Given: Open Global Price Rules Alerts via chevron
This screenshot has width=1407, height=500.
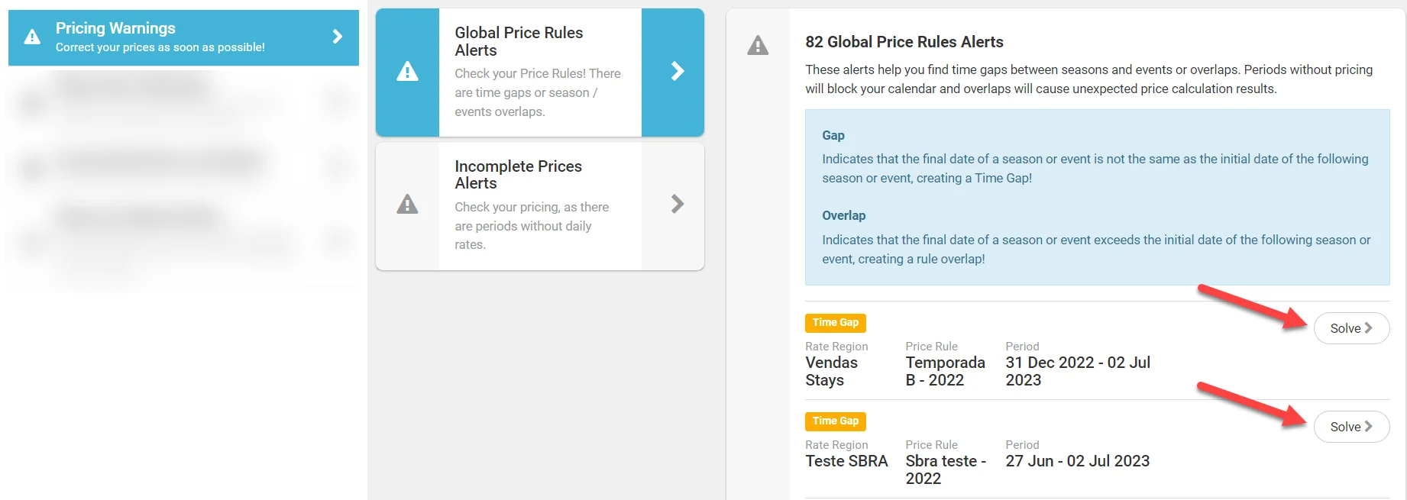Looking at the screenshot, I should point(677,72).
